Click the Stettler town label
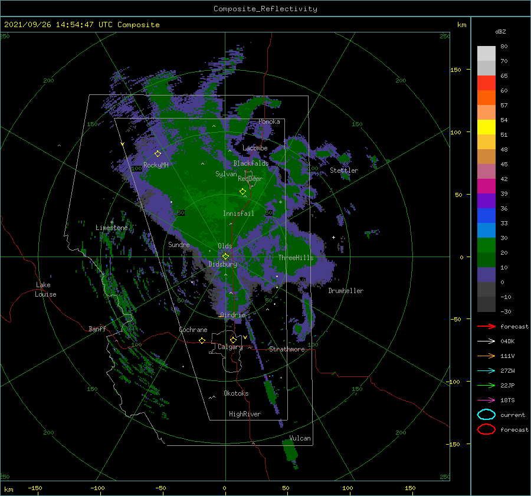 point(344,170)
